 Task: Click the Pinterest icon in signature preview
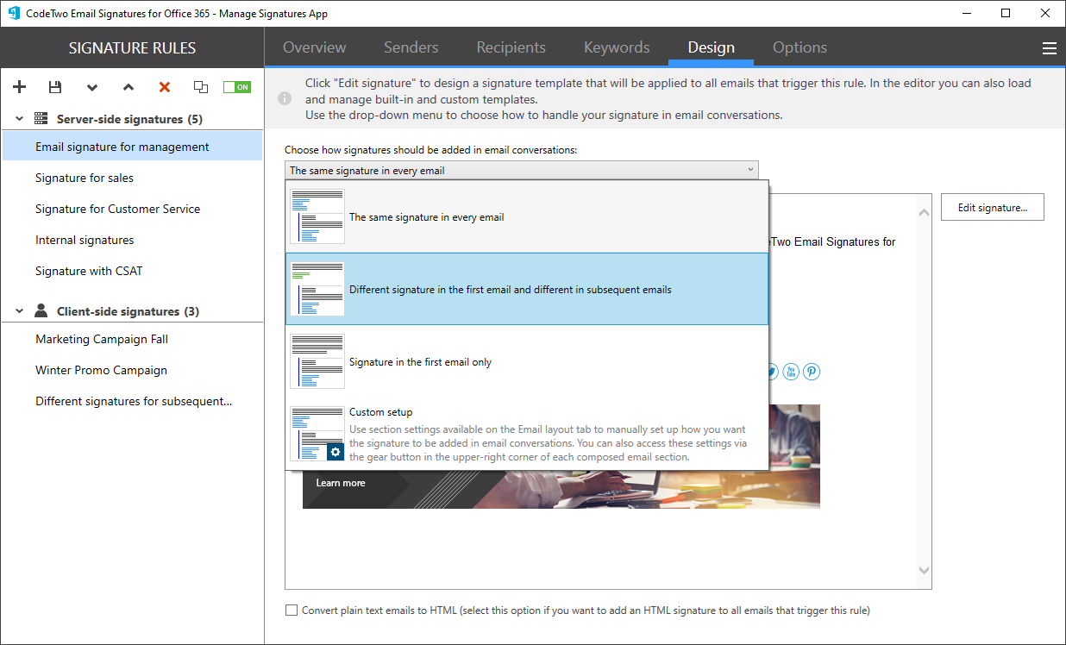click(x=811, y=371)
